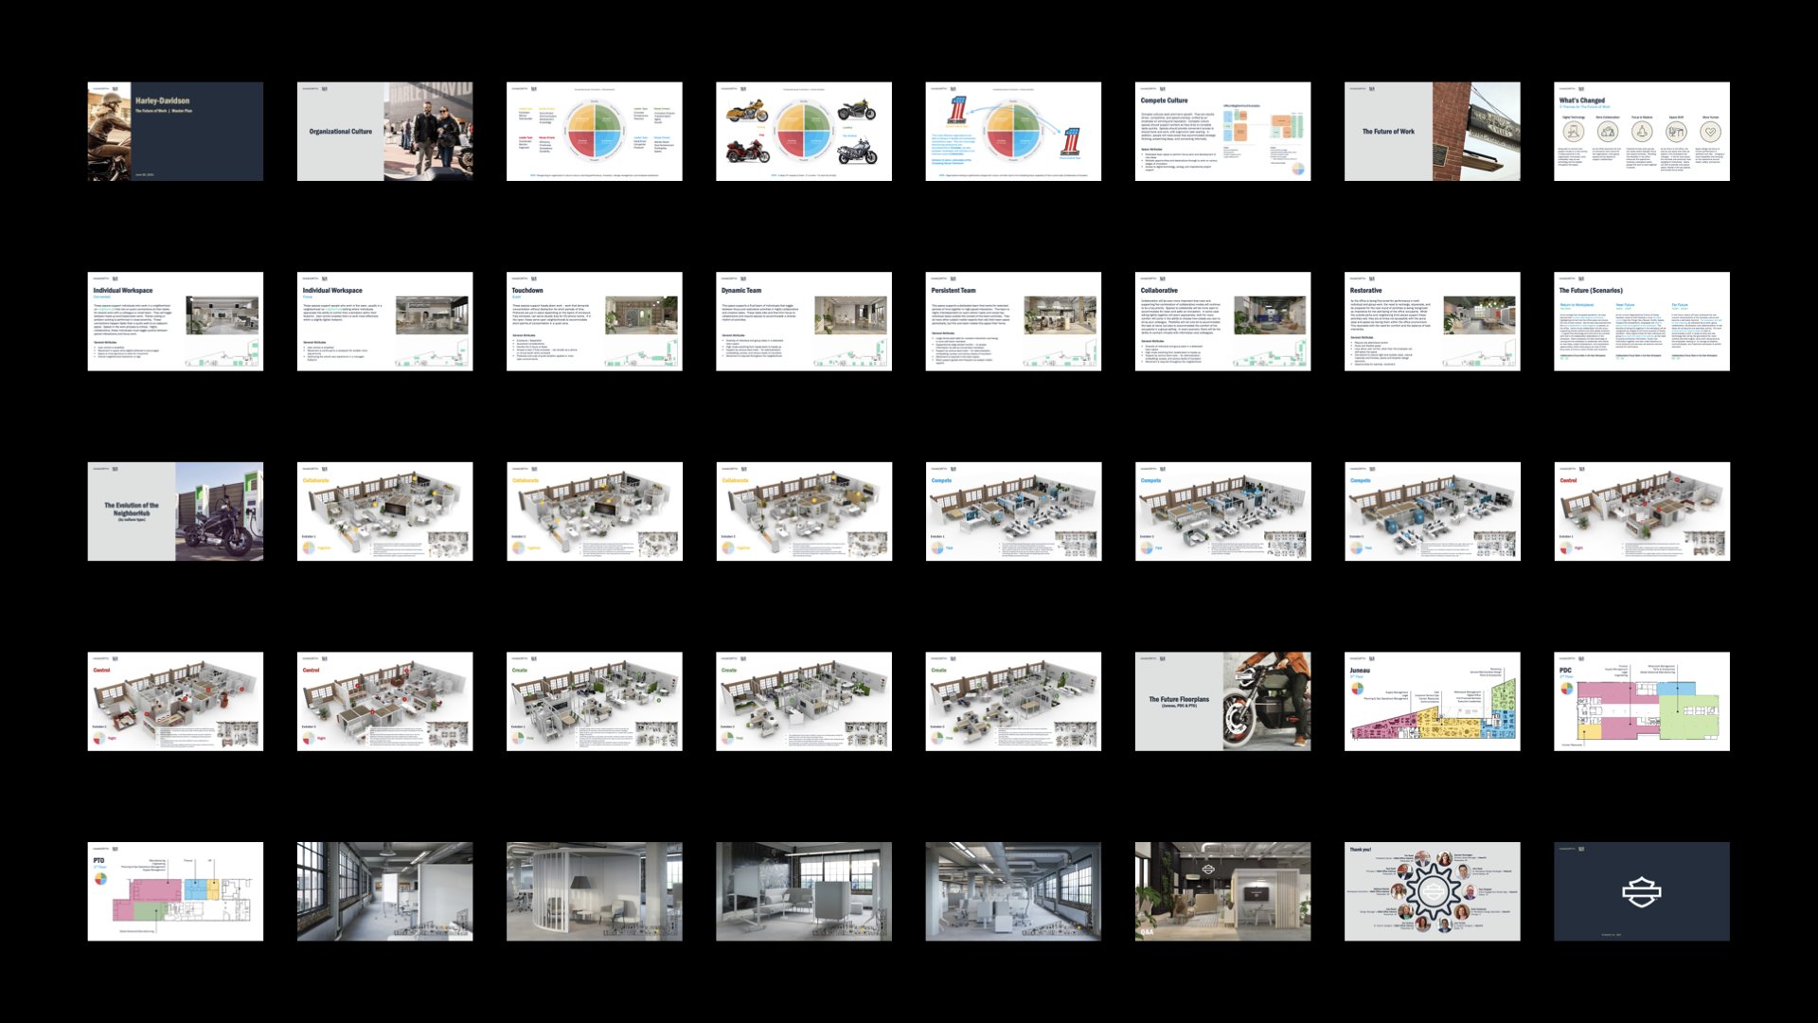Screen dimensions: 1818x1023
Task: Open The Future Floorplans section slide
Action: (x=1222, y=701)
